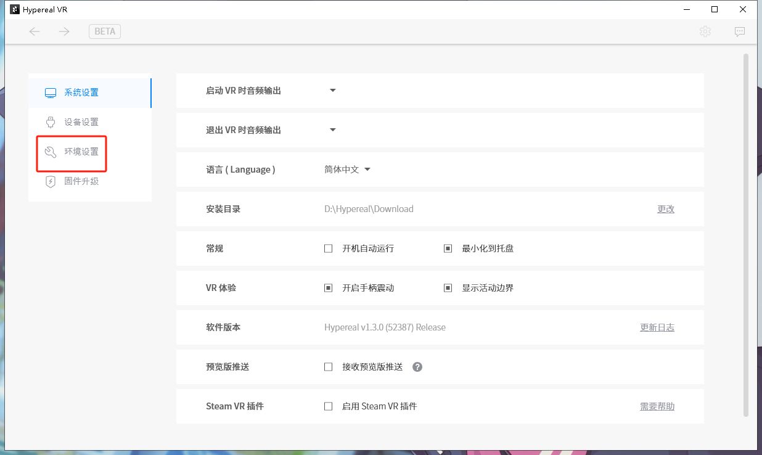
Task: Click the install path D:\Hypereal\Download
Action: coord(369,209)
